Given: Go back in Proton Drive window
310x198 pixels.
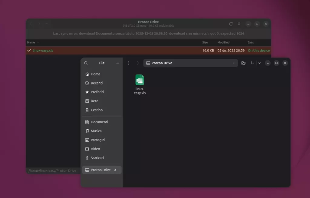Looking at the screenshot, I should click(x=31, y=24).
